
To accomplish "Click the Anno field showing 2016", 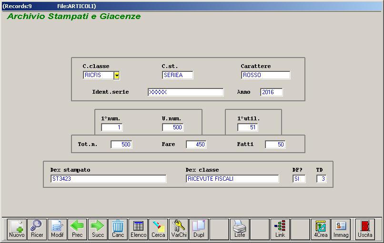I will pos(272,92).
